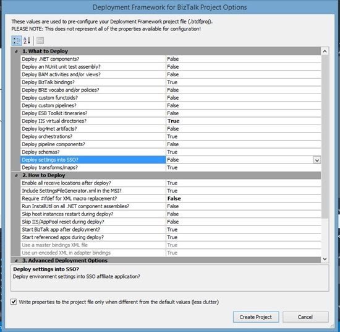Viewport: 340px width, 332px height.
Task: Click the True value for Enable all receive locations
Action: click(x=172, y=183)
